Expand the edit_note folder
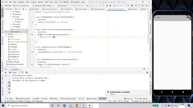 (x=13, y=19)
